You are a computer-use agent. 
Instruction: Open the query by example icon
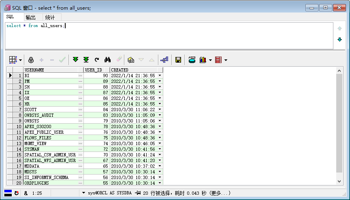[x=131, y=60]
